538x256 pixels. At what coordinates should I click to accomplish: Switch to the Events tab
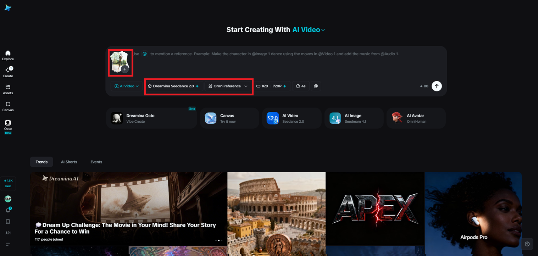[x=96, y=162]
